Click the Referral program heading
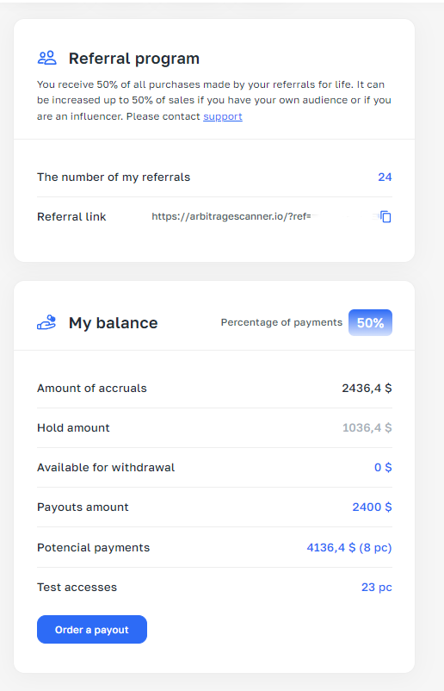Viewport: 444px width, 691px height. tap(133, 59)
